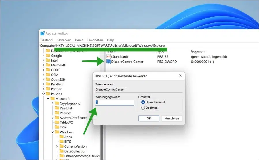Click the Google folder icon
The image size is (259, 160).
pos(48,56)
